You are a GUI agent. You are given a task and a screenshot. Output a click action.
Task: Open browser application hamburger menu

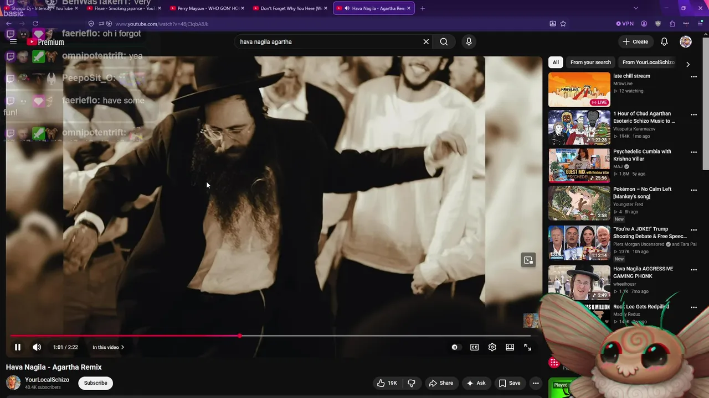[700, 24]
